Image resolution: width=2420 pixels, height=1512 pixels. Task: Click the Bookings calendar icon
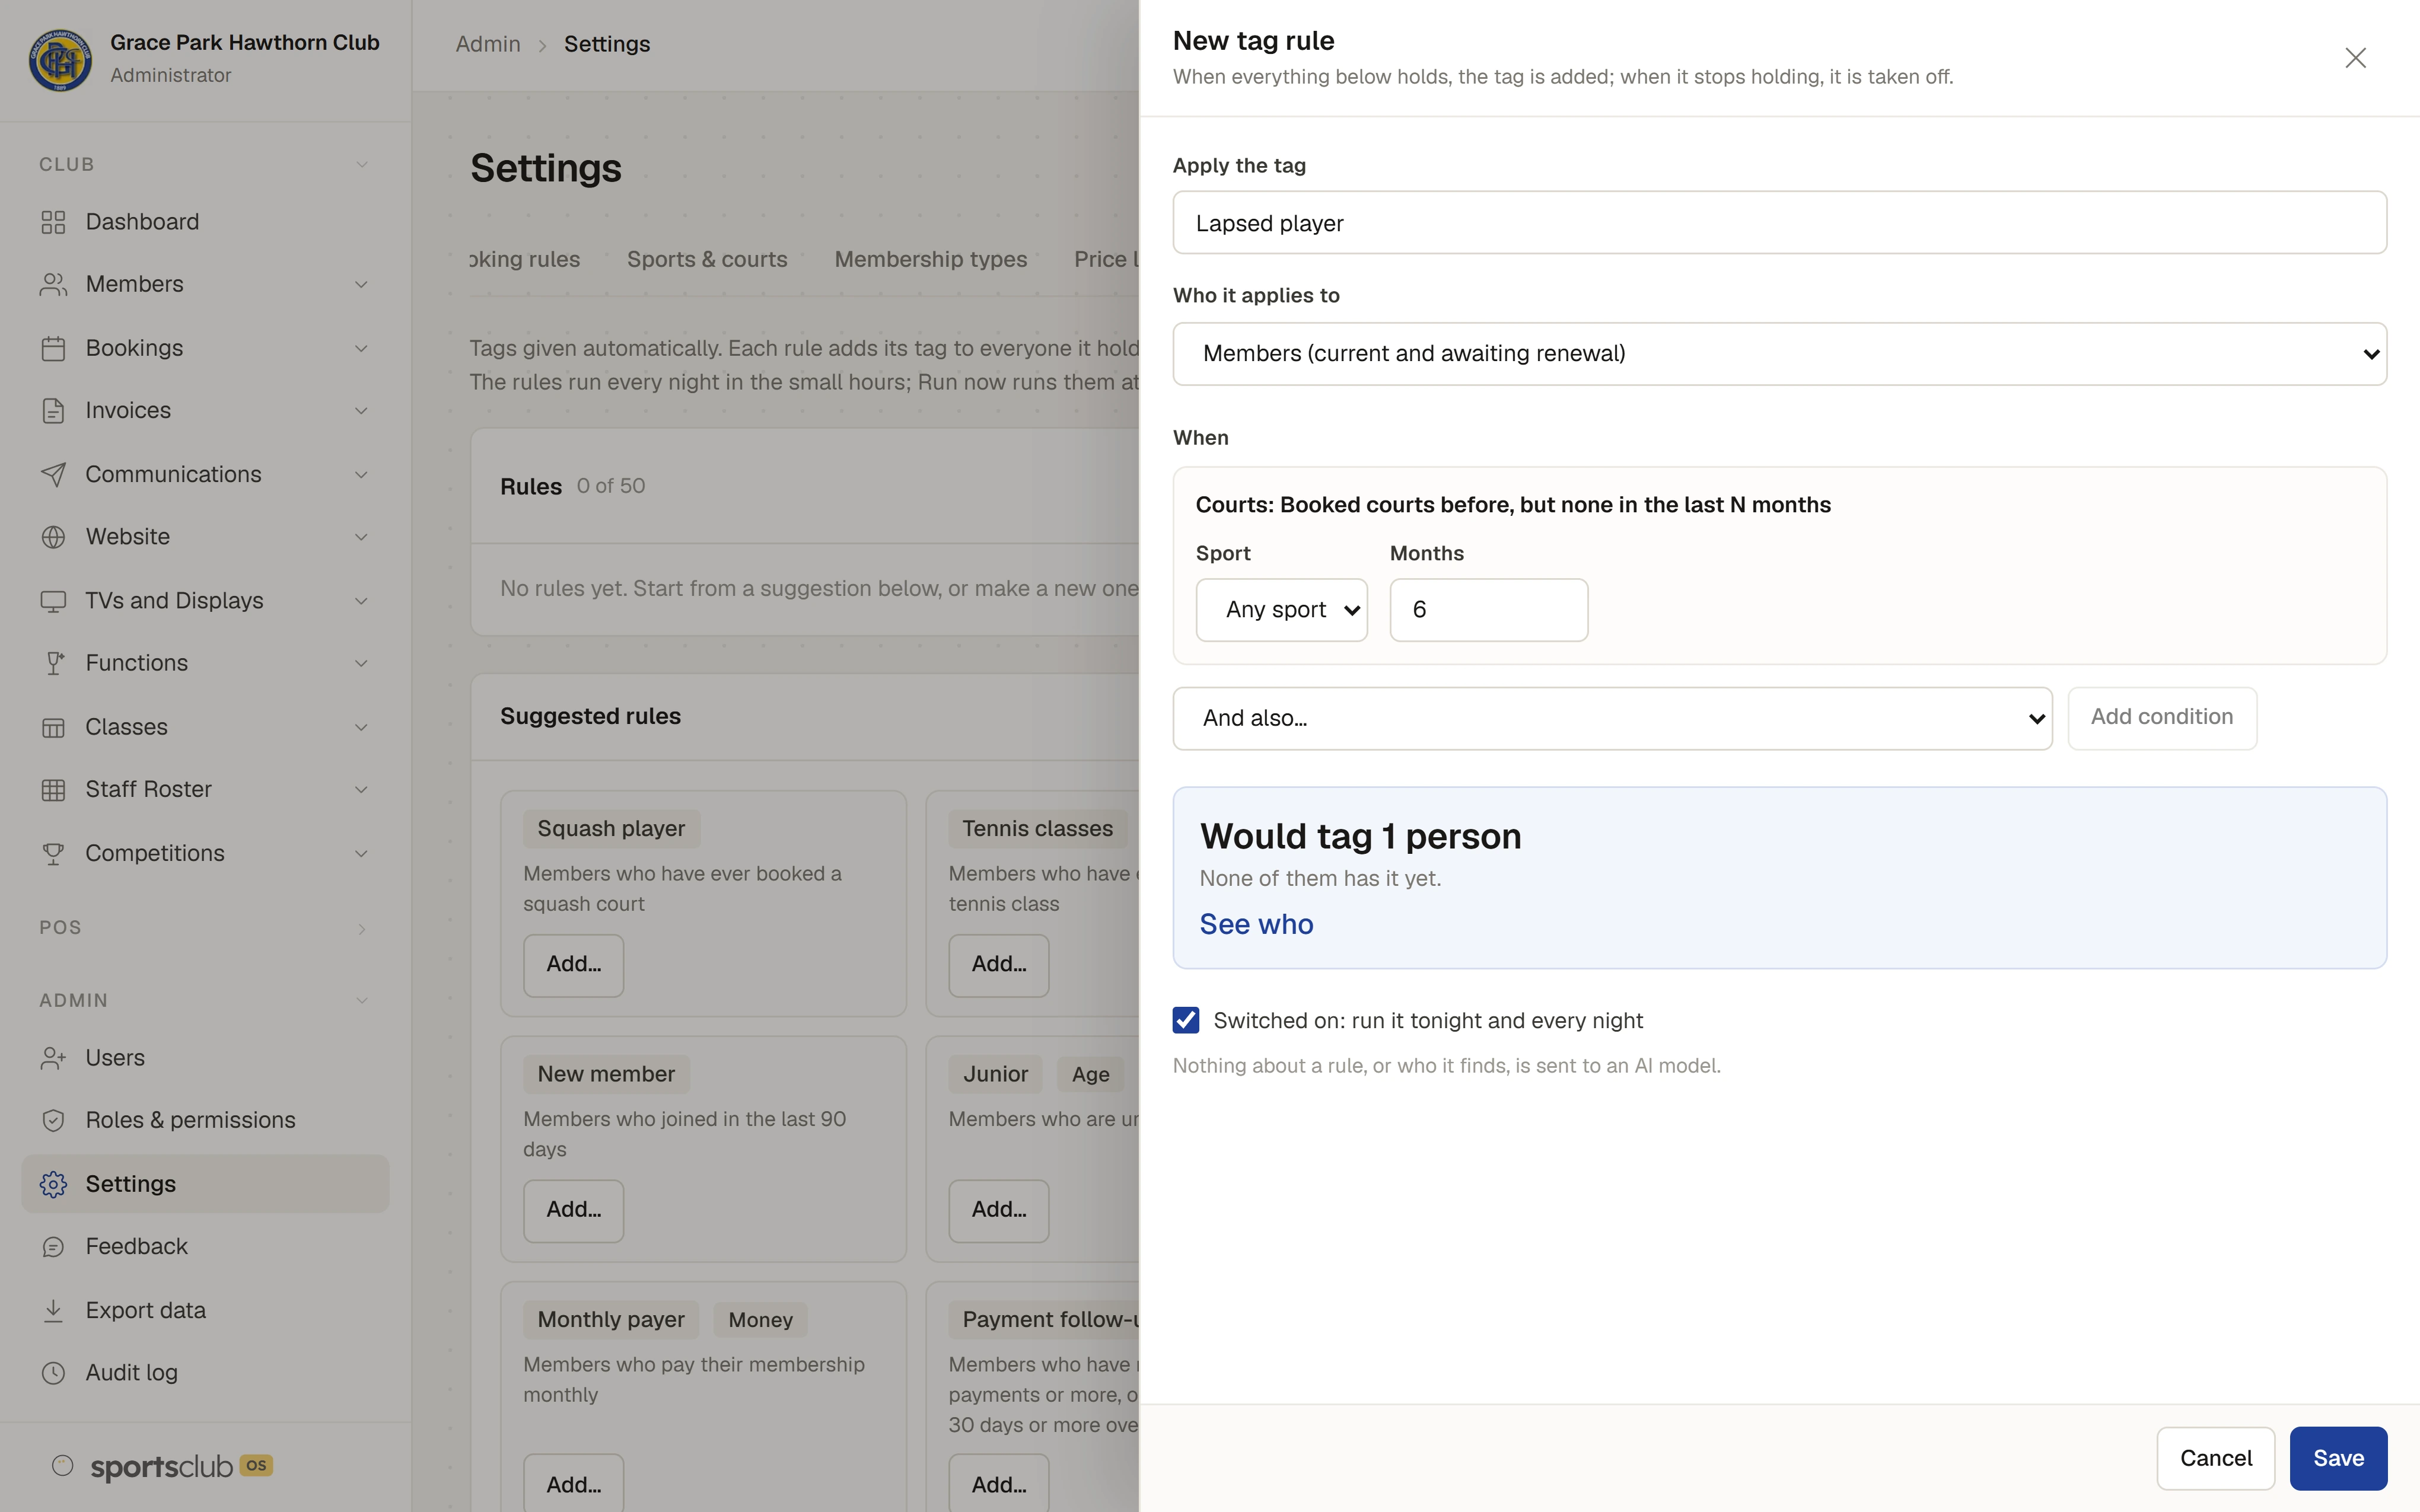53,348
